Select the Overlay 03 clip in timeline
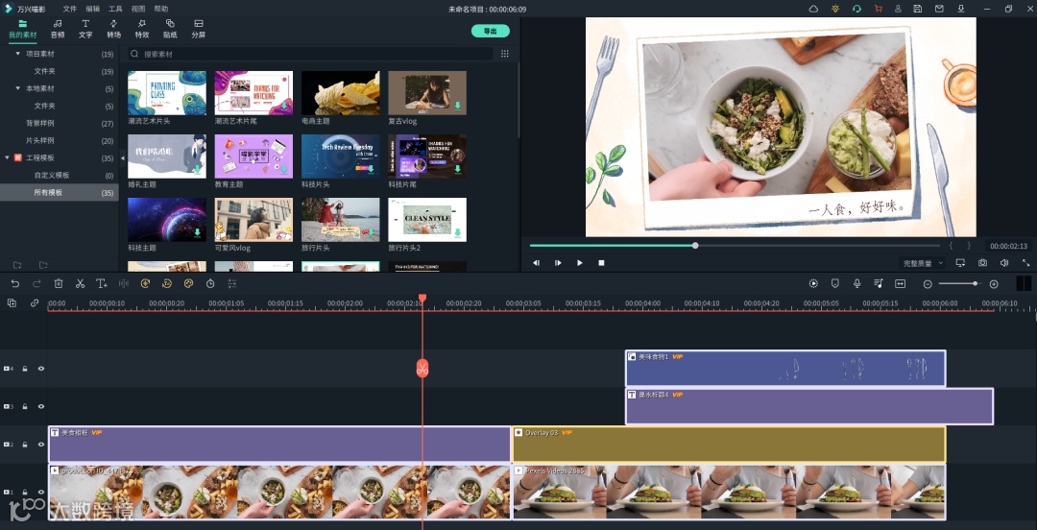This screenshot has height=530, width=1037. 729,444
